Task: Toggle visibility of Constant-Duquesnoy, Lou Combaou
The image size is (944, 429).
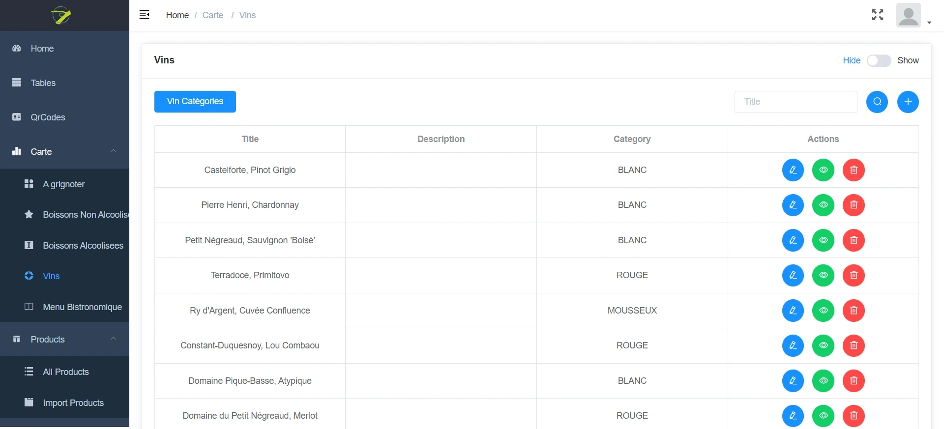Action: click(x=823, y=345)
